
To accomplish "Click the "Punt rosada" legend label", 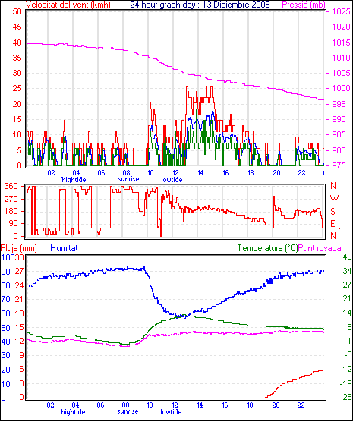I will coord(320,248).
